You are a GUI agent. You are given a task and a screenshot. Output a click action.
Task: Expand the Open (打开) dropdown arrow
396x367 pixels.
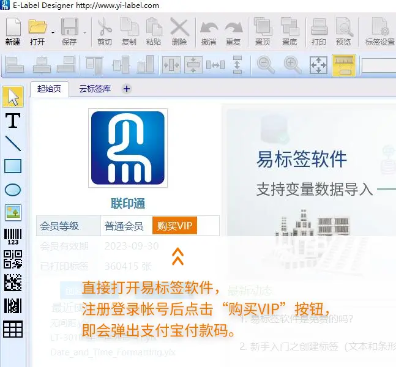[53, 32]
